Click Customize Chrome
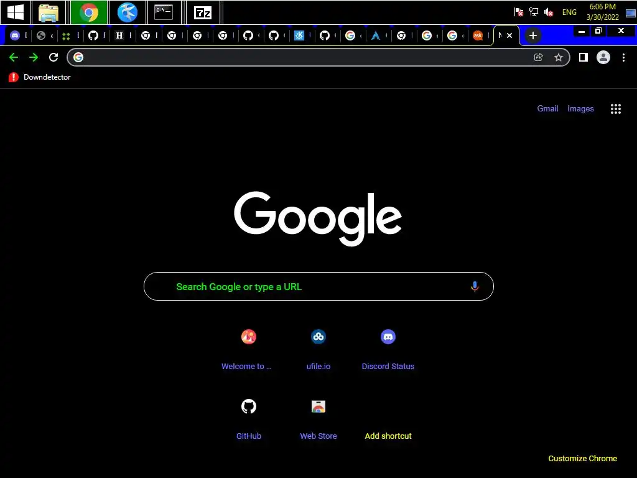This screenshot has width=637, height=478. (x=582, y=459)
